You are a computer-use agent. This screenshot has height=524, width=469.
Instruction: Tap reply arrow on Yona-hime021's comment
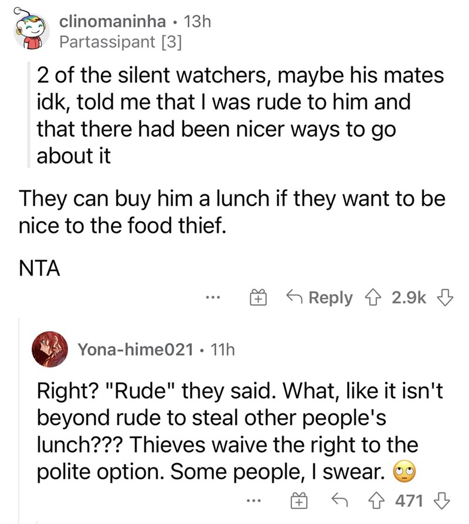[x=340, y=500]
